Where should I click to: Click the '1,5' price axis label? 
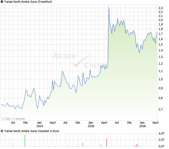tap(161, 44)
